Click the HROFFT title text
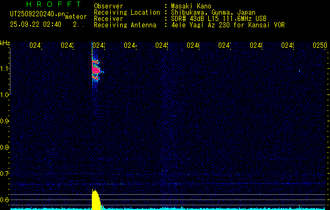Viewport: 330px width, 210px height. coord(54,4)
